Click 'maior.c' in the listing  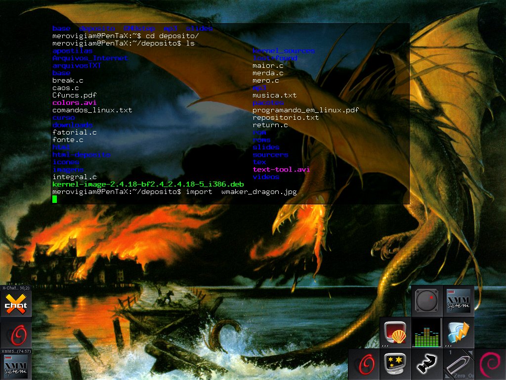(x=268, y=66)
